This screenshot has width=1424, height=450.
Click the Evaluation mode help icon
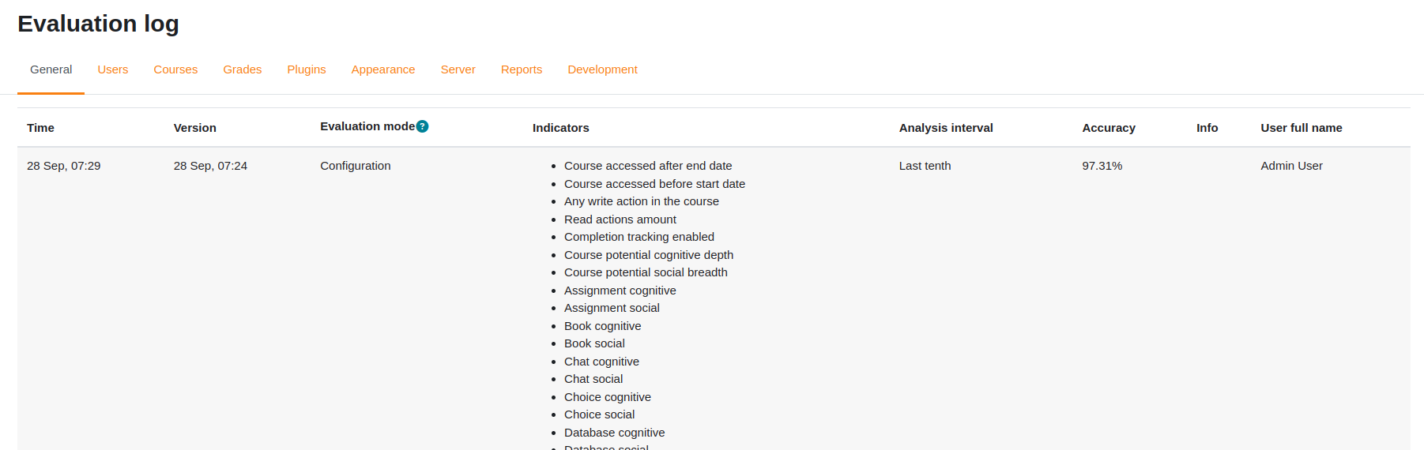point(422,126)
